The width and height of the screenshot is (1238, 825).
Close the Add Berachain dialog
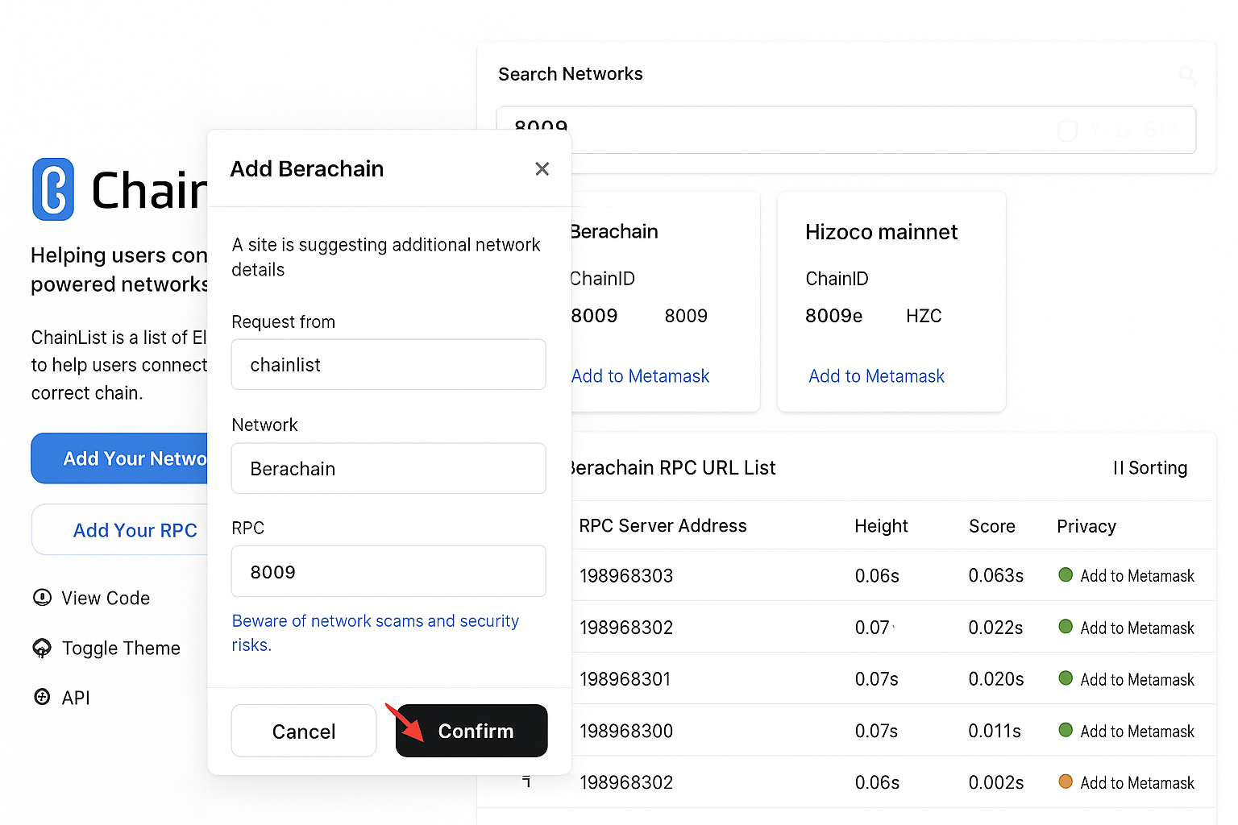[x=542, y=168]
